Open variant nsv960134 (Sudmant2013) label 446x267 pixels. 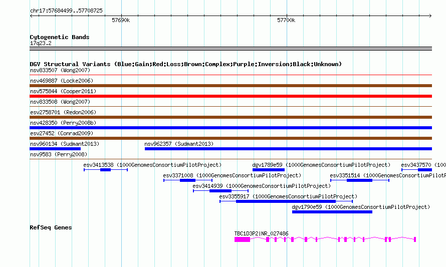[65, 144]
